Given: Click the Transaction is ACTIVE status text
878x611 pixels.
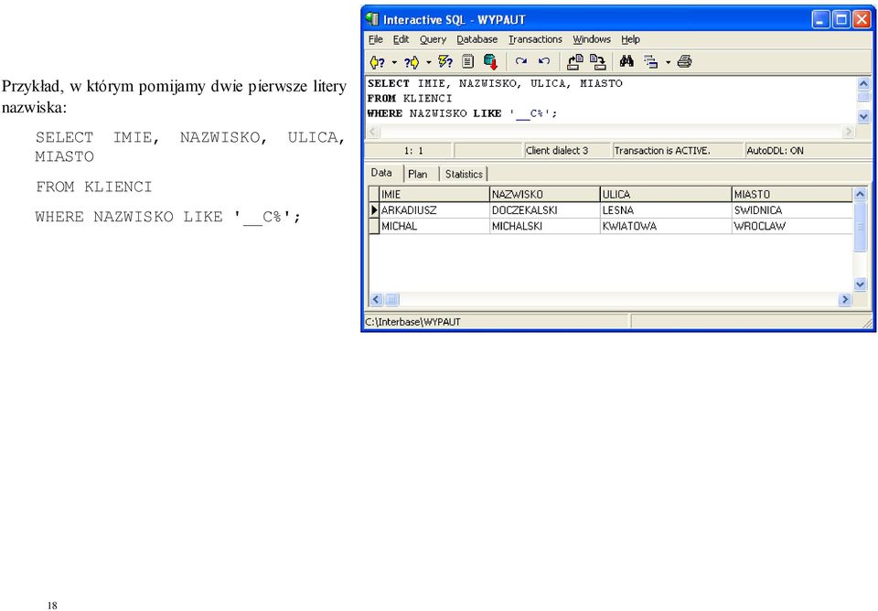Looking at the screenshot, I should pyautogui.click(x=662, y=151).
